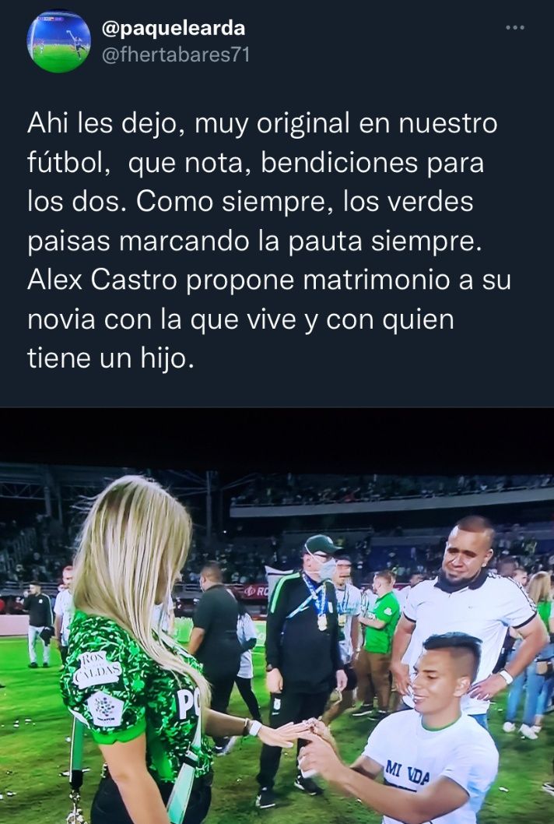Click the 'Ron Caldas' sleeve patch in the photo

tap(96, 669)
